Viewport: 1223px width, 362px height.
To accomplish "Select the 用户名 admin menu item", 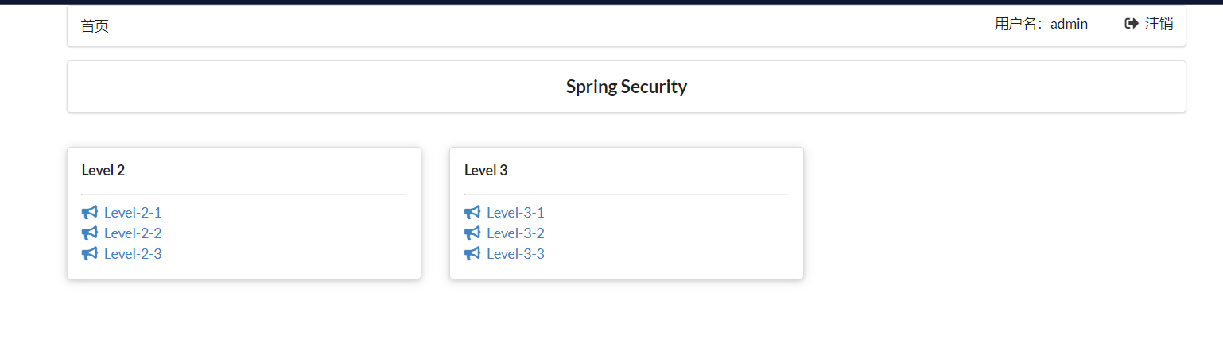I will coord(1041,24).
